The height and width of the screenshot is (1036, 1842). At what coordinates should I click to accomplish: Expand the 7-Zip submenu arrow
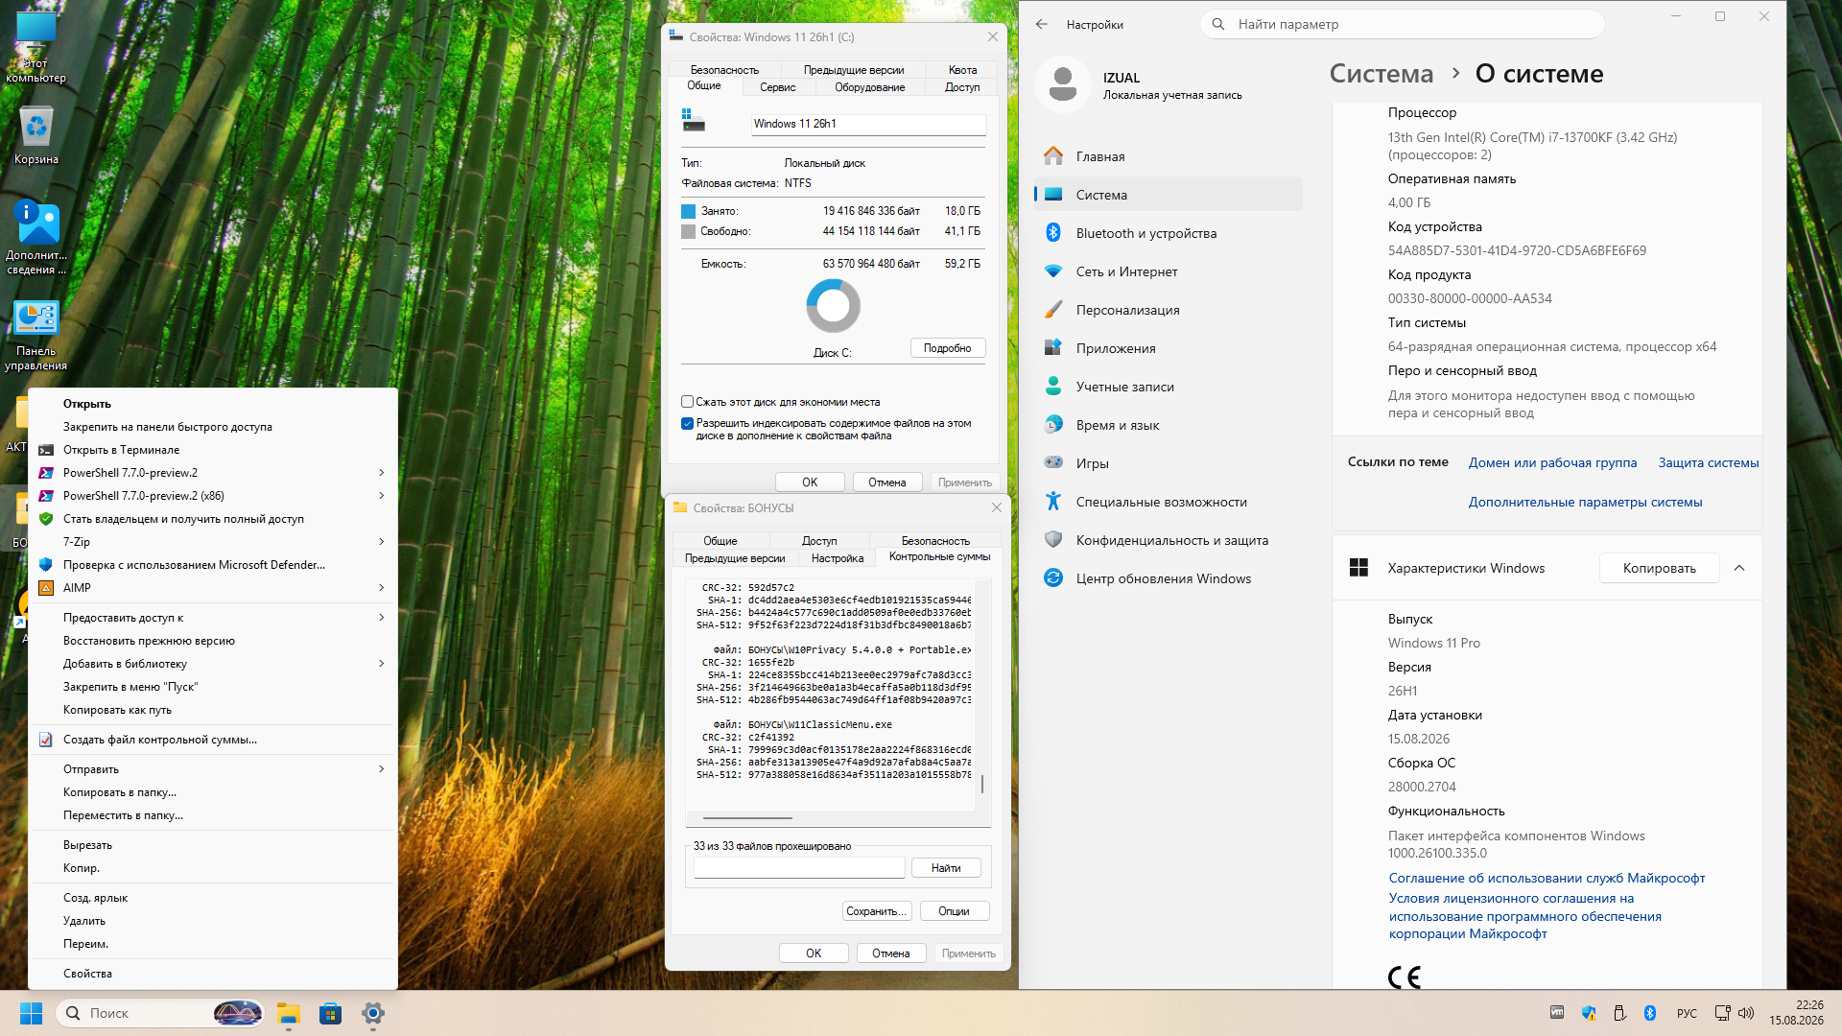pyautogui.click(x=382, y=542)
